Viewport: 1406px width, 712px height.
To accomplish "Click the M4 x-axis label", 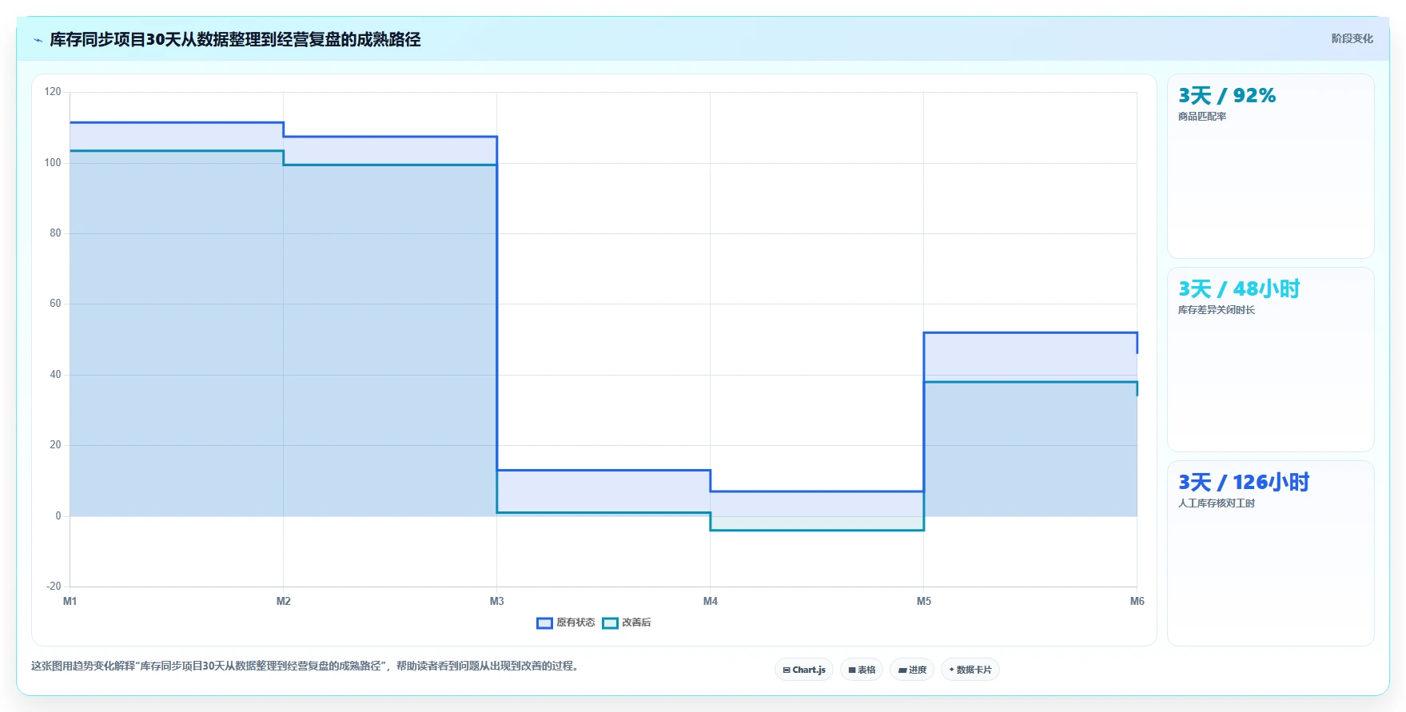I will coord(711,601).
